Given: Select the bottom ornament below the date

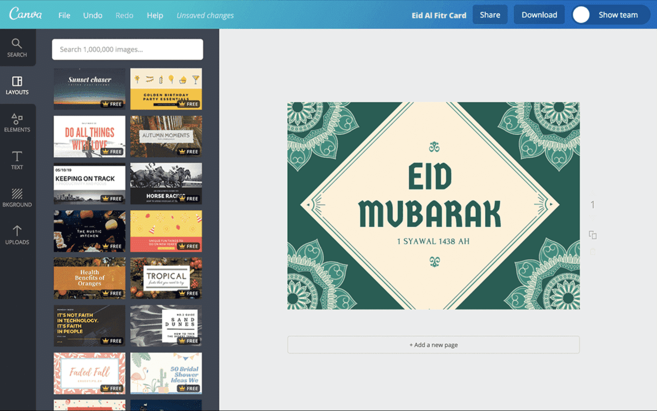Looking at the screenshot, I should (x=435, y=262).
